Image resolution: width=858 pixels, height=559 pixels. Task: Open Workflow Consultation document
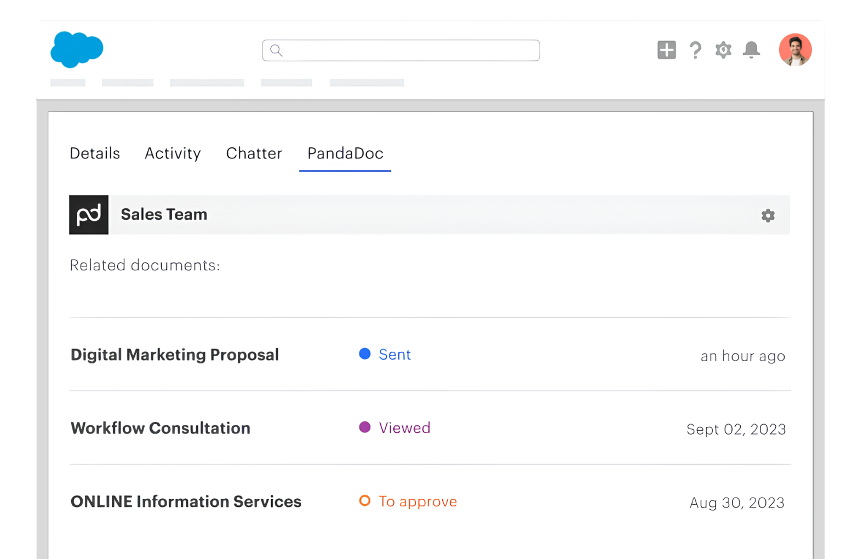click(161, 428)
